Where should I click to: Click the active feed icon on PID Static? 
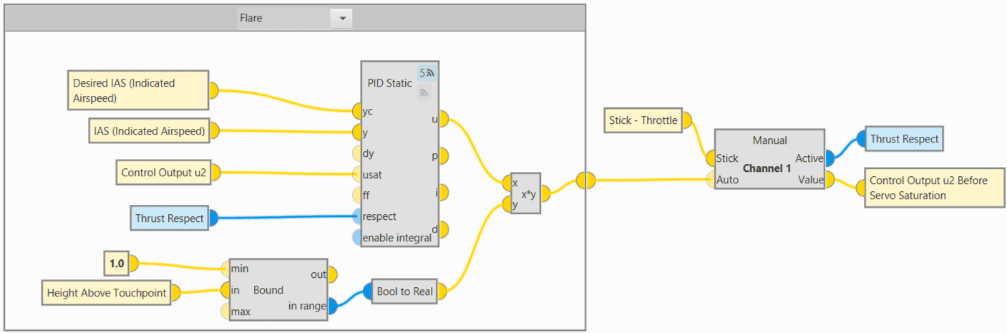(427, 72)
